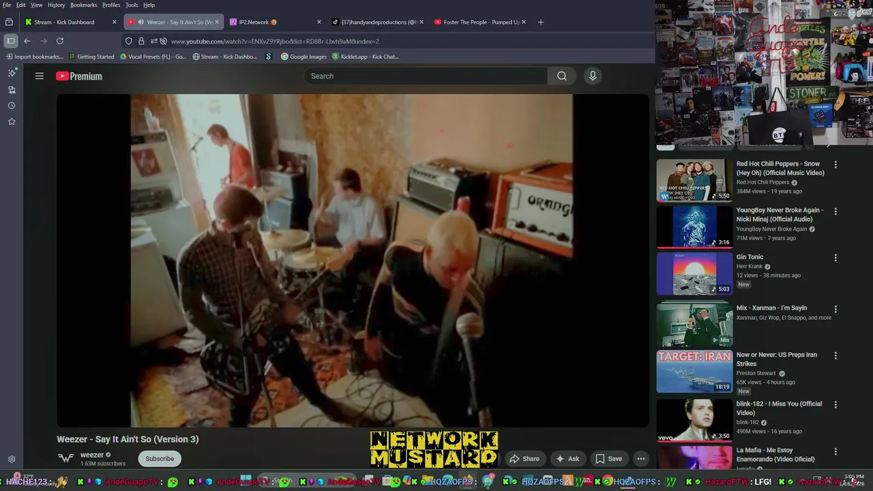Open Target: Iran video thumbnail
Image resolution: width=873 pixels, height=491 pixels.
tap(694, 372)
